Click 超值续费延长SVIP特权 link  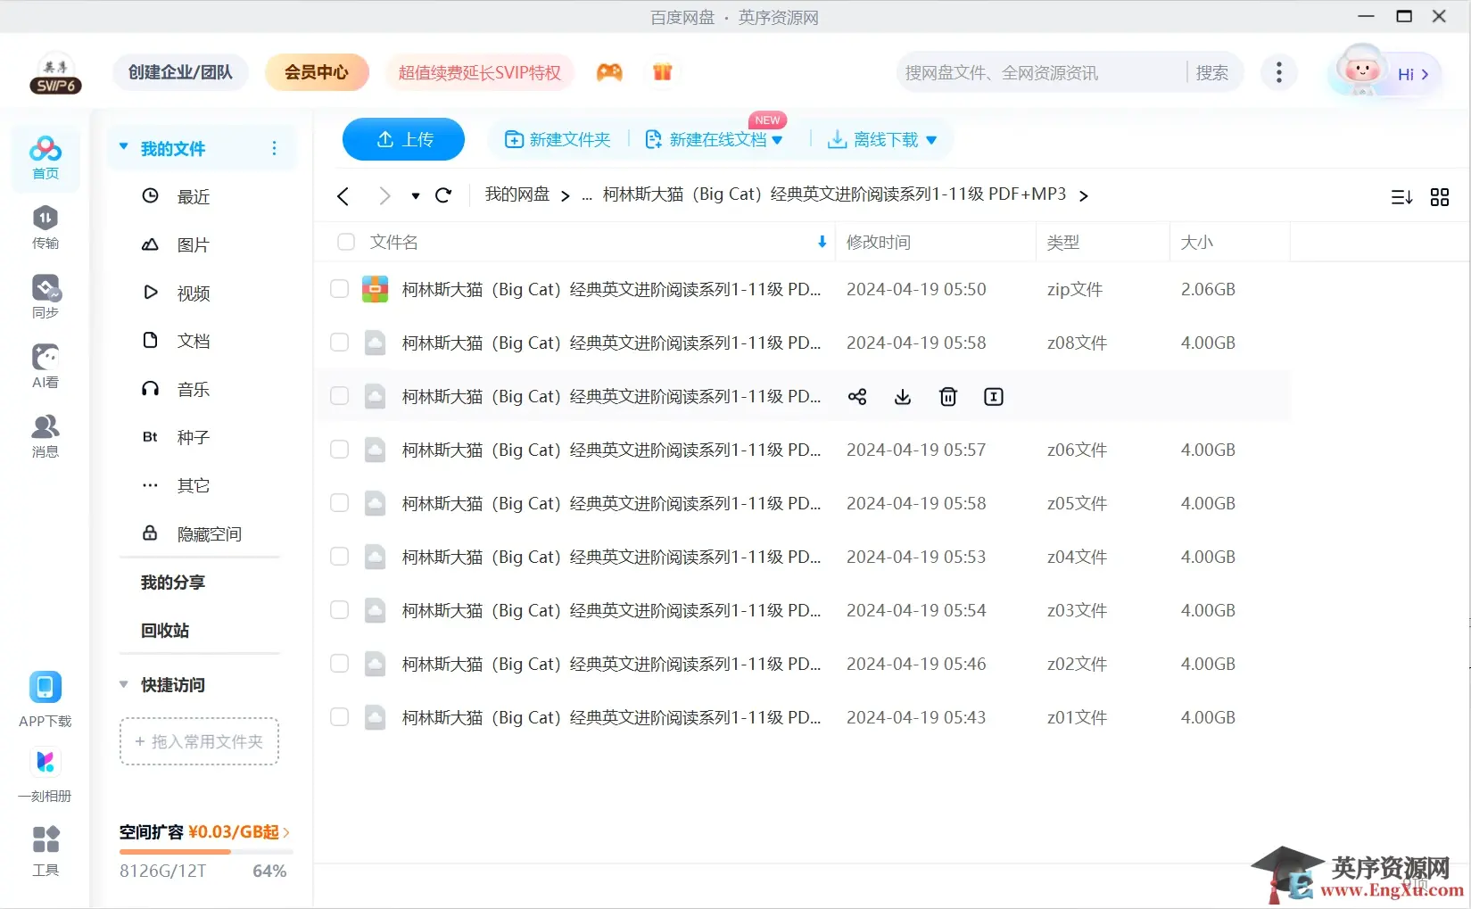(x=480, y=72)
